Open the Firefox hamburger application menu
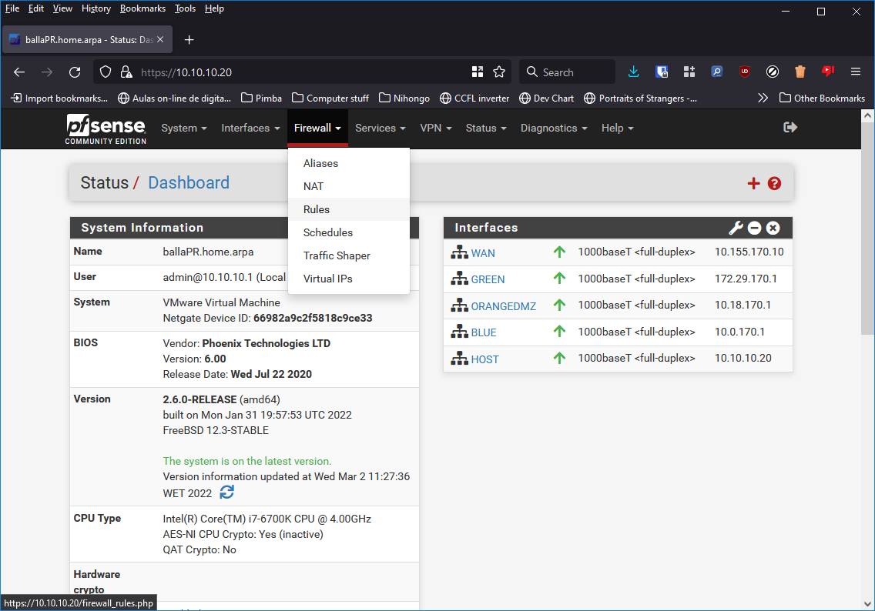 [855, 72]
